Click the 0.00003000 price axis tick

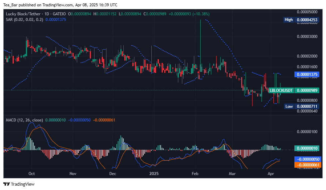[307, 37]
